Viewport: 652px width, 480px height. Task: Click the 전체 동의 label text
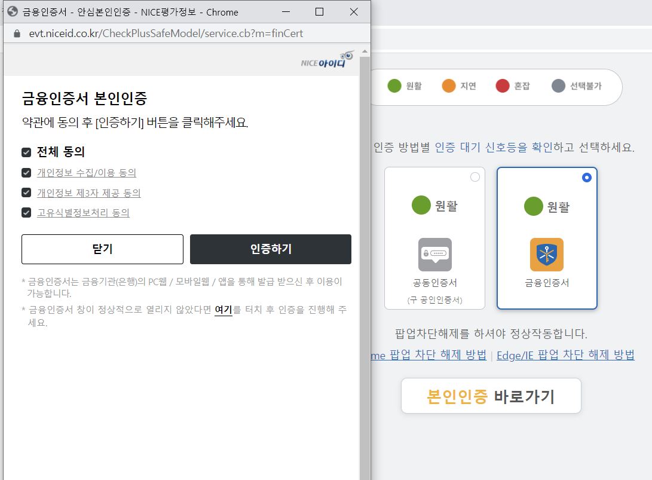(x=61, y=152)
